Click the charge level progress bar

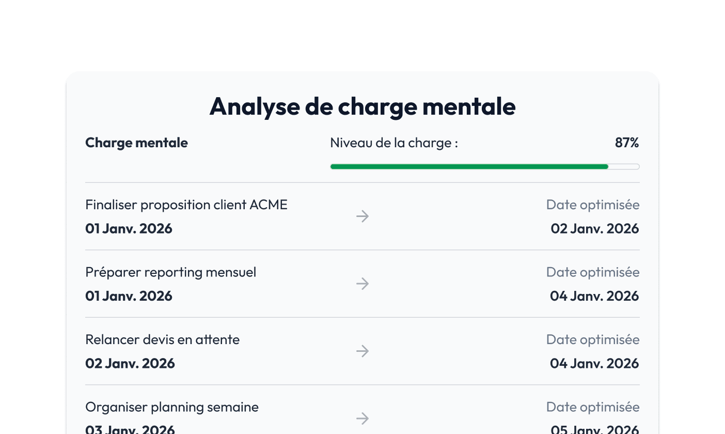coord(484,166)
